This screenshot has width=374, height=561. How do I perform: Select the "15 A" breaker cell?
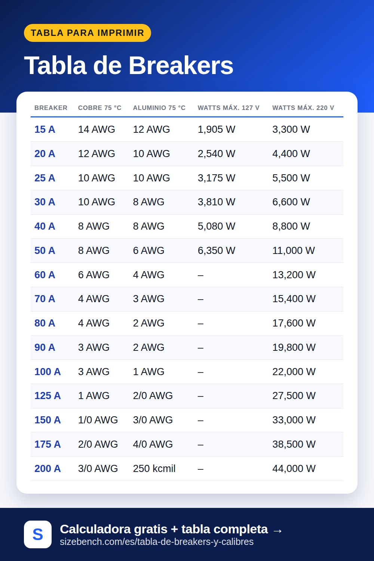pyautogui.click(x=45, y=129)
